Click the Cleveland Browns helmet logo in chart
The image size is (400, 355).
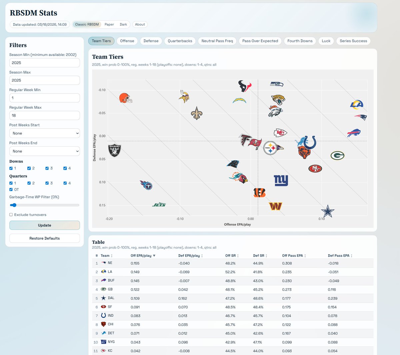pyautogui.click(x=126, y=98)
